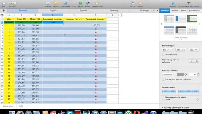
Task: Switch to the Germany sheet tab
Action: pyautogui.click(x=114, y=10)
